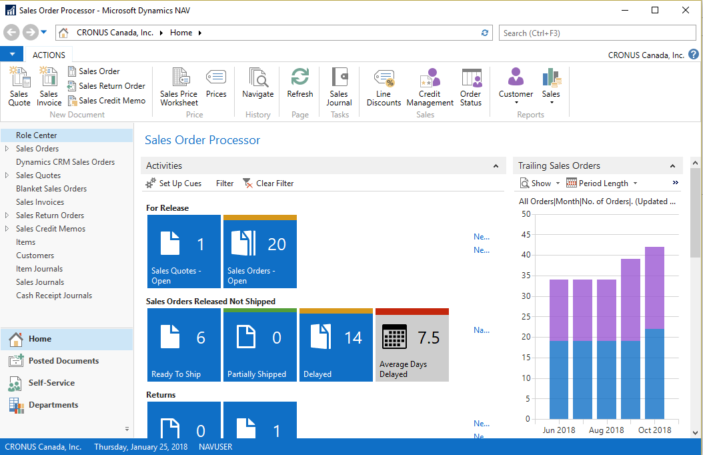Open navigation history dropdown arrow
The width and height of the screenshot is (703, 455).
pyautogui.click(x=43, y=32)
